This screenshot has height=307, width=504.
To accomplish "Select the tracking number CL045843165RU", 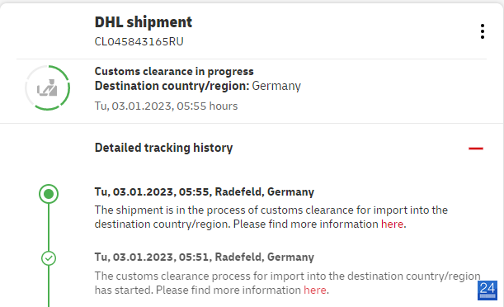I will pos(139,41).
